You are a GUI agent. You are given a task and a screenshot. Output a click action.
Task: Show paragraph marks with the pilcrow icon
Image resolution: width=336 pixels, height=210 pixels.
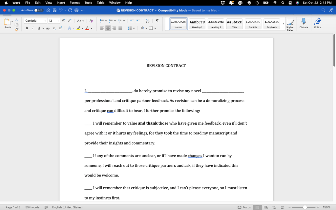click(x=157, y=21)
